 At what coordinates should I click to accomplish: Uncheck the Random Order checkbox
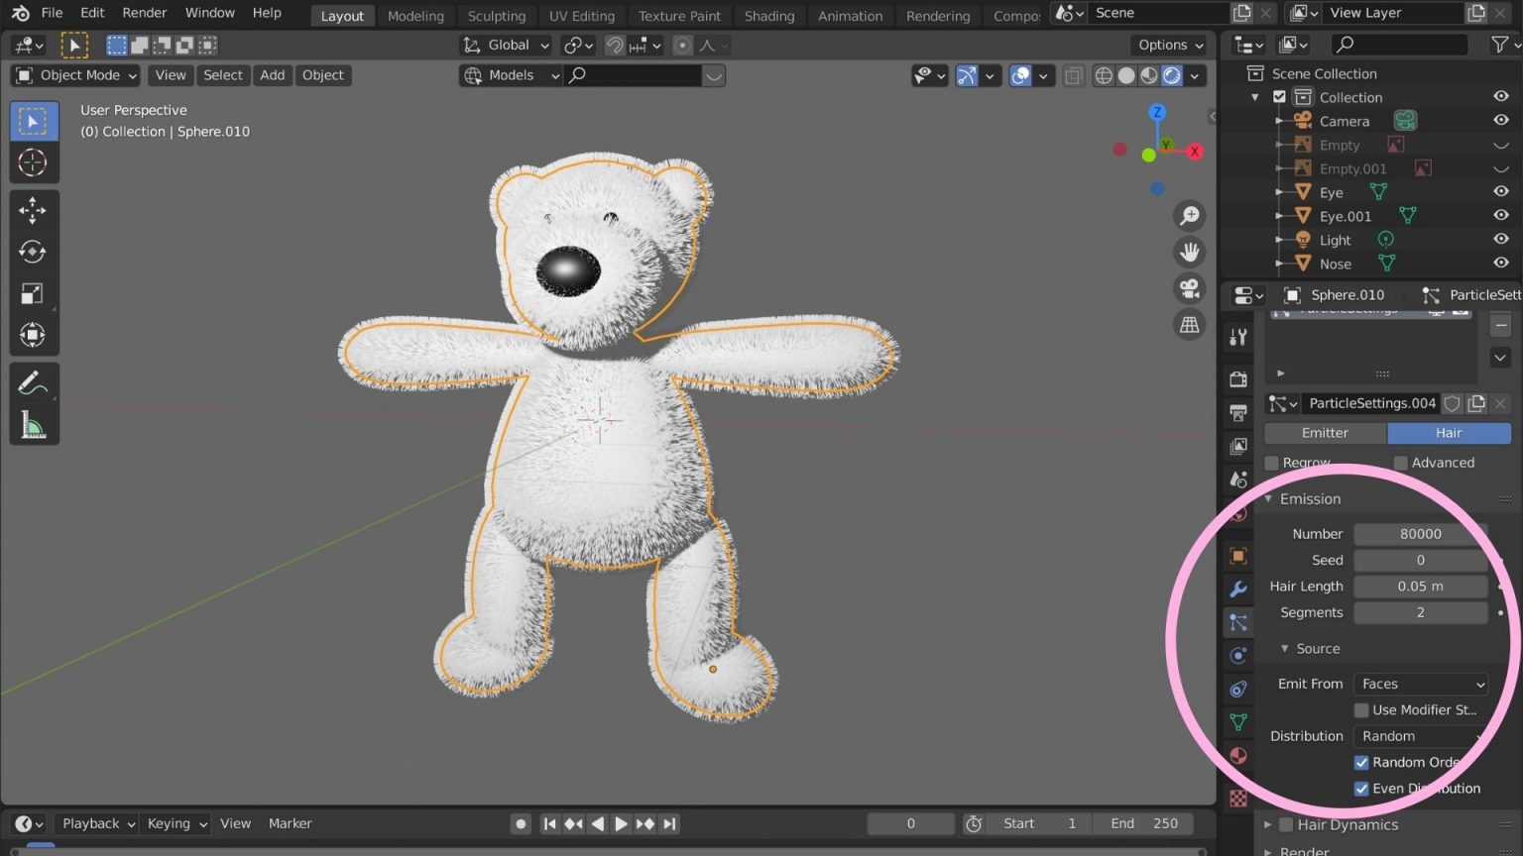click(x=1361, y=762)
